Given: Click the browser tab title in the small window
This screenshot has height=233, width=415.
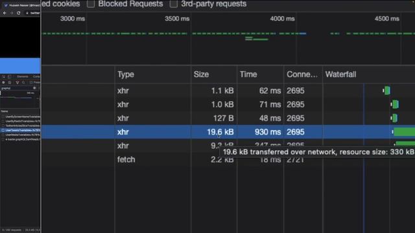Looking at the screenshot, I should 24,5.
